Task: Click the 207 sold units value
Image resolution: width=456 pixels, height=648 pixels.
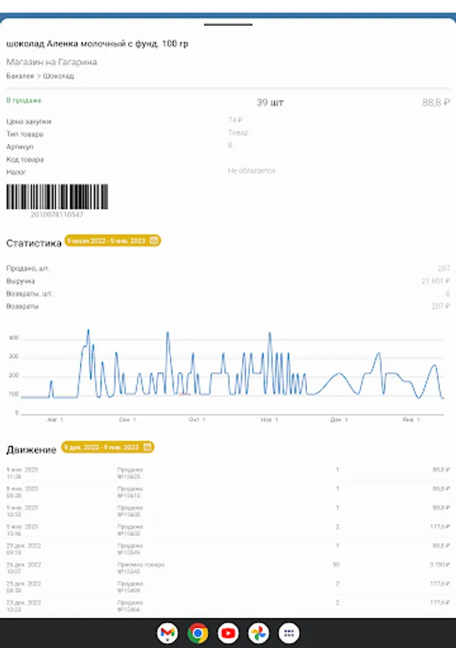Action: [444, 269]
